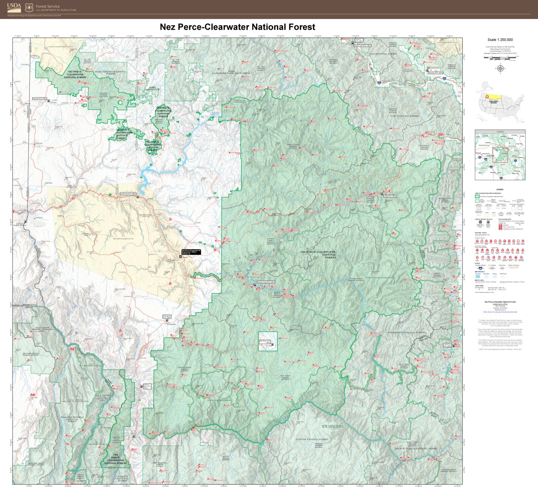Click the Tribal land legend swatch
Viewport: 538px width, 497px height.
487,215
